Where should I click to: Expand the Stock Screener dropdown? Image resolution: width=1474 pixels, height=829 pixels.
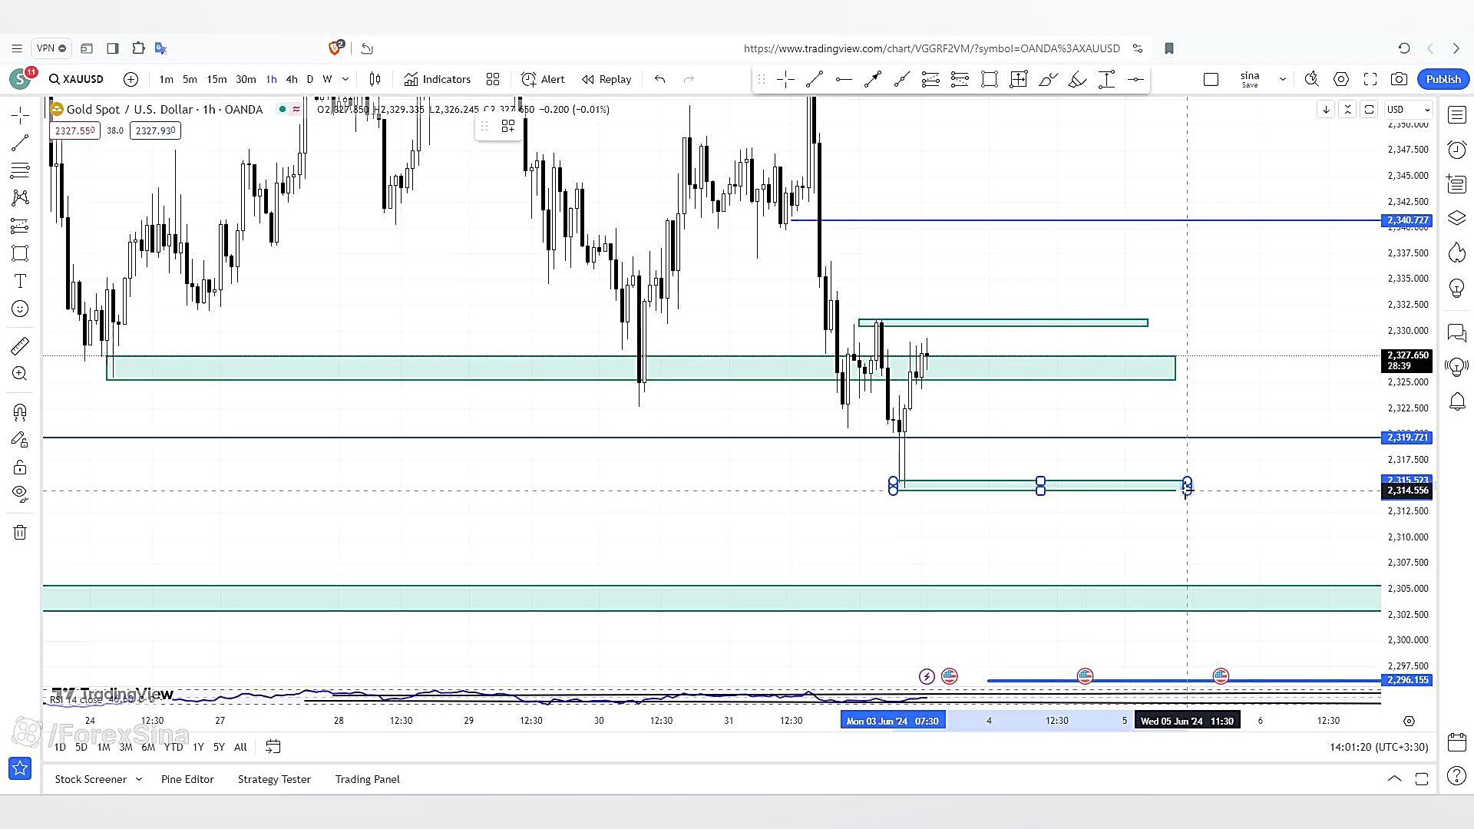139,779
